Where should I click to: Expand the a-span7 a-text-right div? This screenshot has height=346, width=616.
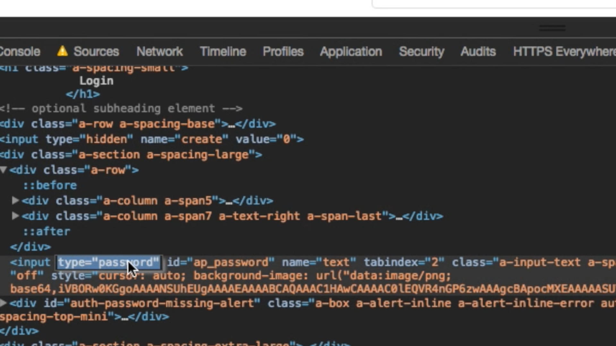pos(15,216)
